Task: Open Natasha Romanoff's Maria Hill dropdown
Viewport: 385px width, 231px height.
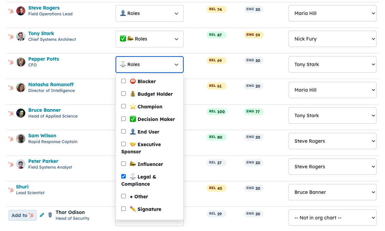Action: point(333,90)
